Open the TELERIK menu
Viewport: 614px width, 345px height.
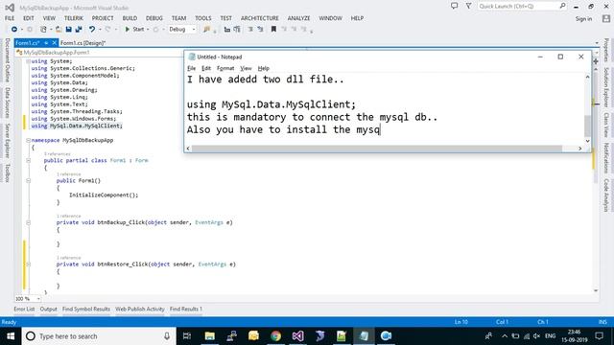click(x=74, y=18)
